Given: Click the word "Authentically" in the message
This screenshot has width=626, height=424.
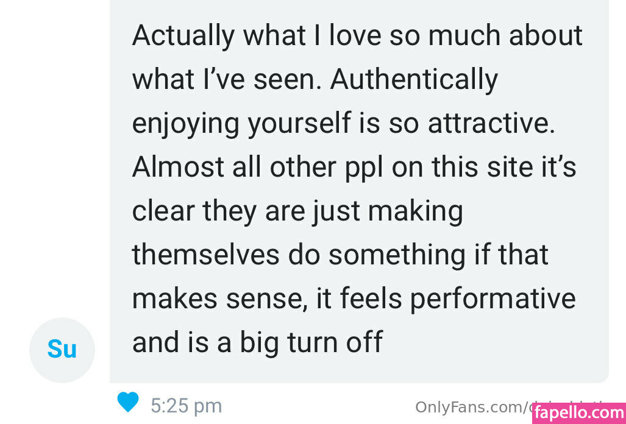Looking at the screenshot, I should pyautogui.click(x=414, y=79).
